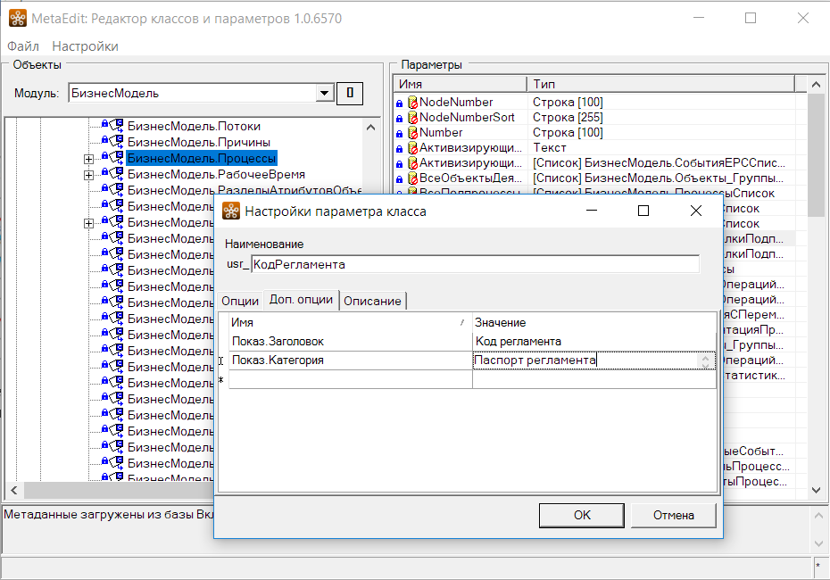The height and width of the screenshot is (580, 830).
Task: Select the Показ.Заголовок row name cell
Action: (x=349, y=341)
